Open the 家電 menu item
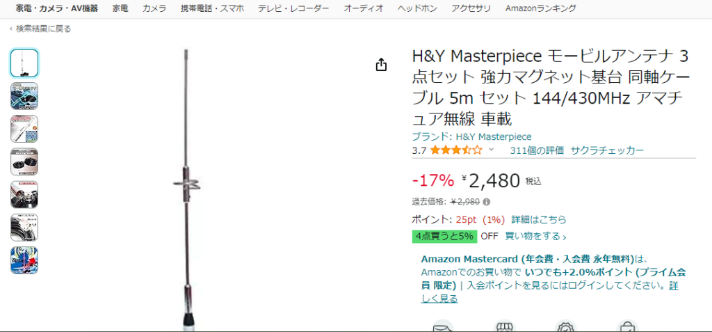This screenshot has height=332, width=712. click(120, 8)
